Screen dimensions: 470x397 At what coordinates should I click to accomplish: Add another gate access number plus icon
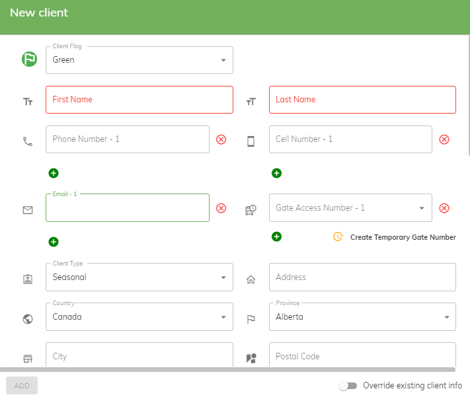click(x=277, y=236)
